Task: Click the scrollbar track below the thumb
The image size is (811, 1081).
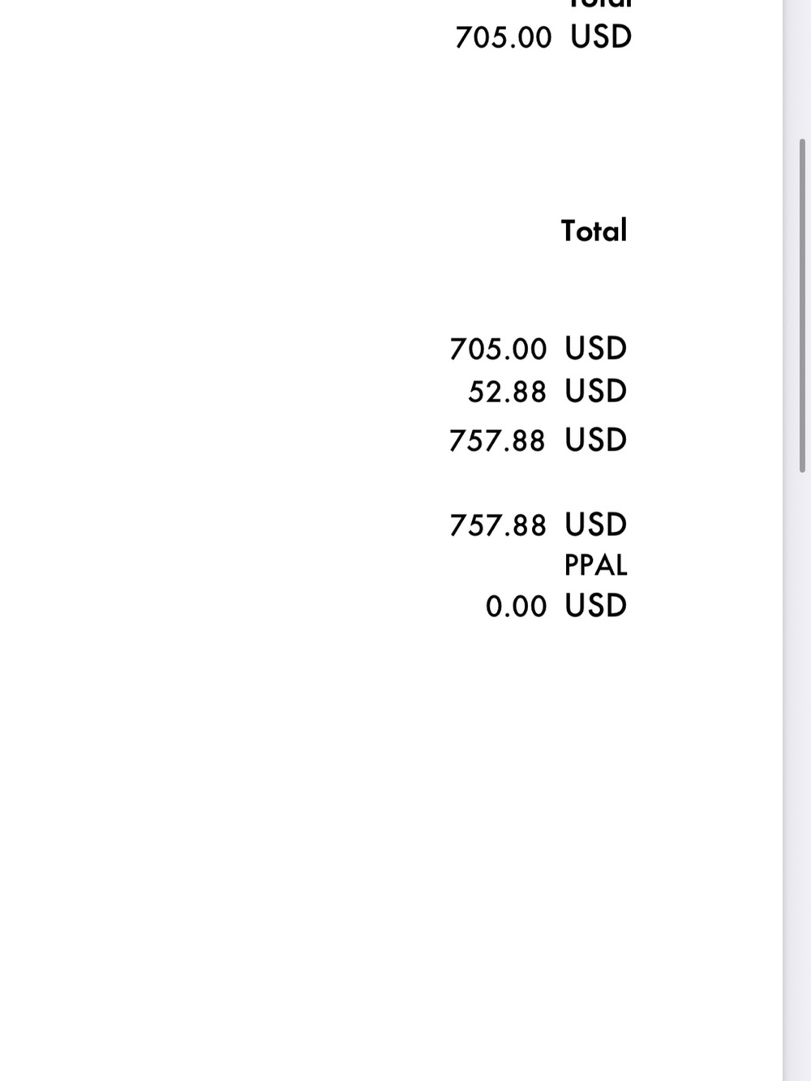Action: 803,770
